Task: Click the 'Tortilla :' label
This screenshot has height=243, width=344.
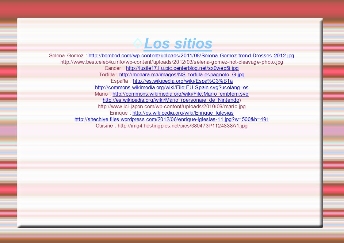Action: pos(108,75)
